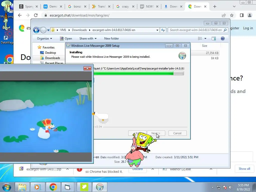Open Chrome from the taskbar
The height and width of the screenshot is (192, 256).
click(x=53, y=187)
